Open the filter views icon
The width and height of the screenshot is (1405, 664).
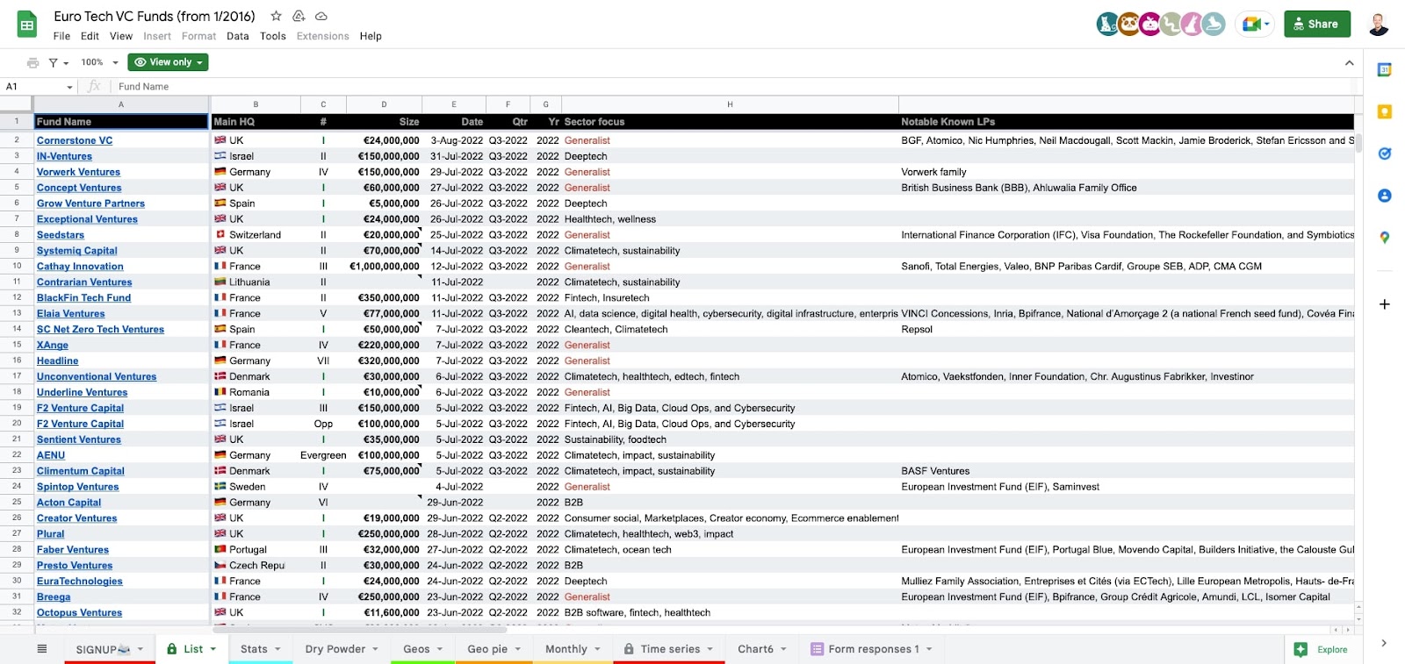point(54,62)
